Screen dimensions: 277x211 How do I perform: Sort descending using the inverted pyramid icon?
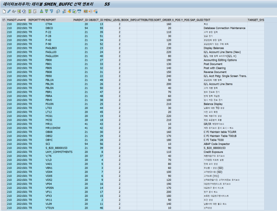coord(46,11)
